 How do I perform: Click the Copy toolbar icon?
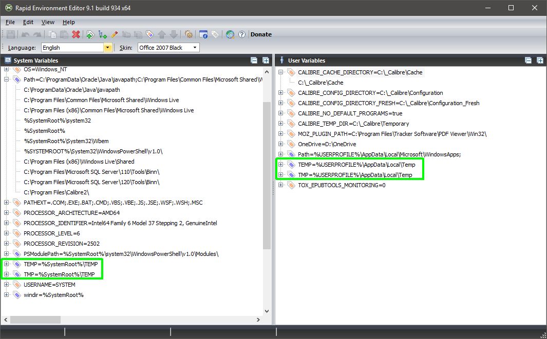53,34
